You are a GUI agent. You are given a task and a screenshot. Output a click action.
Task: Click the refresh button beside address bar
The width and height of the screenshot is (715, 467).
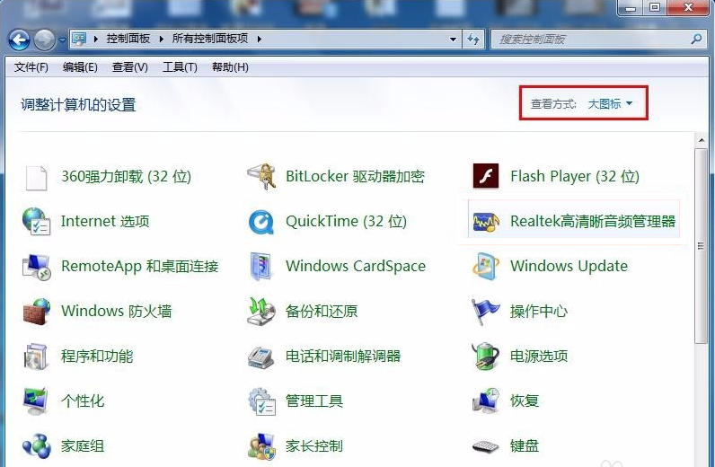tap(473, 40)
